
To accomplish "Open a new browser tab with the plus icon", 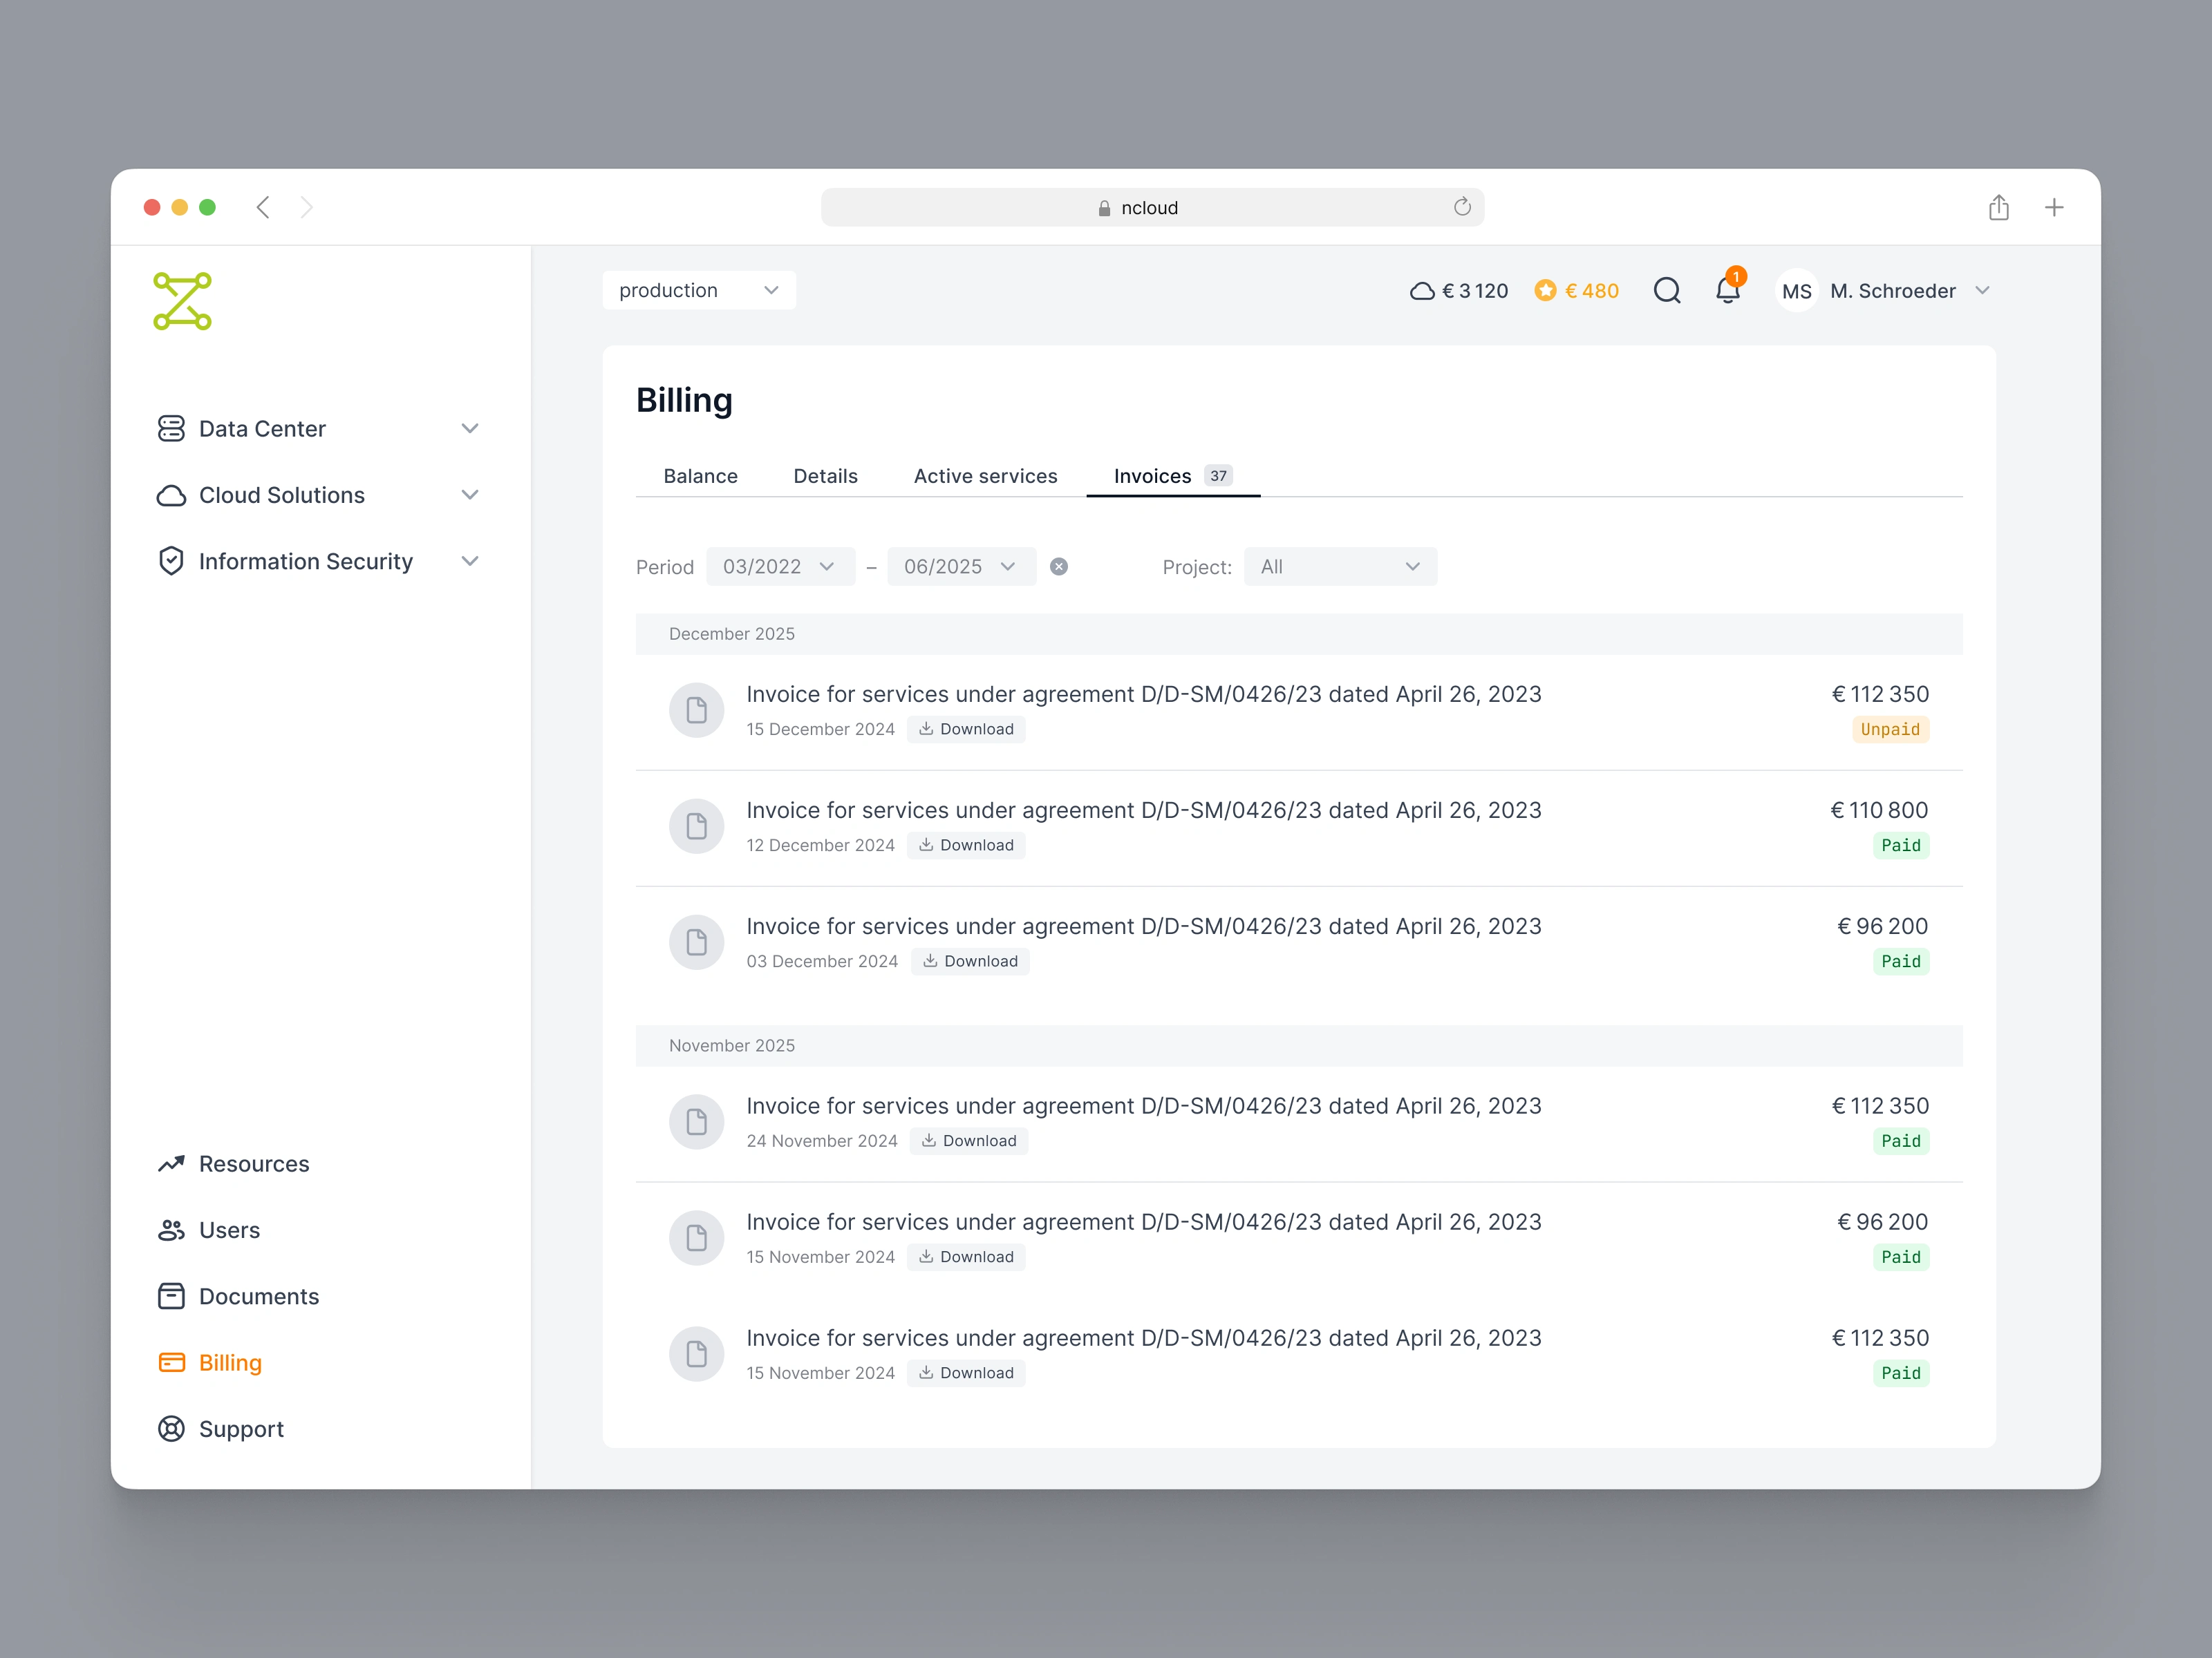I will [x=2054, y=208].
